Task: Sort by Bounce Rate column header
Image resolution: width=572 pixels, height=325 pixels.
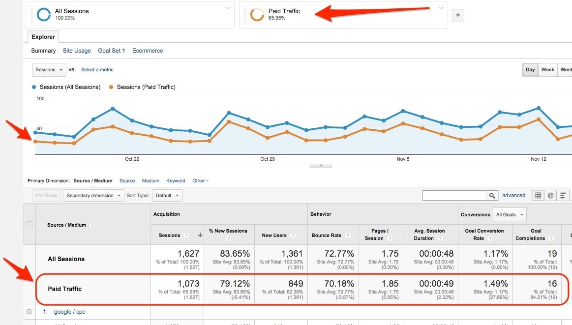Action: click(x=326, y=236)
